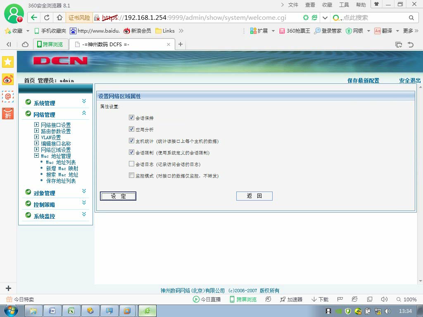Image resolution: width=423 pixels, height=317 pixels.
Task: Open 新增 Mac 映射 item
Action: pos(62,168)
